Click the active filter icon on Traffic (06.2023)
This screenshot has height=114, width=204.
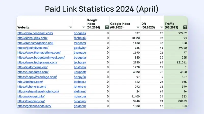click(x=185, y=27)
